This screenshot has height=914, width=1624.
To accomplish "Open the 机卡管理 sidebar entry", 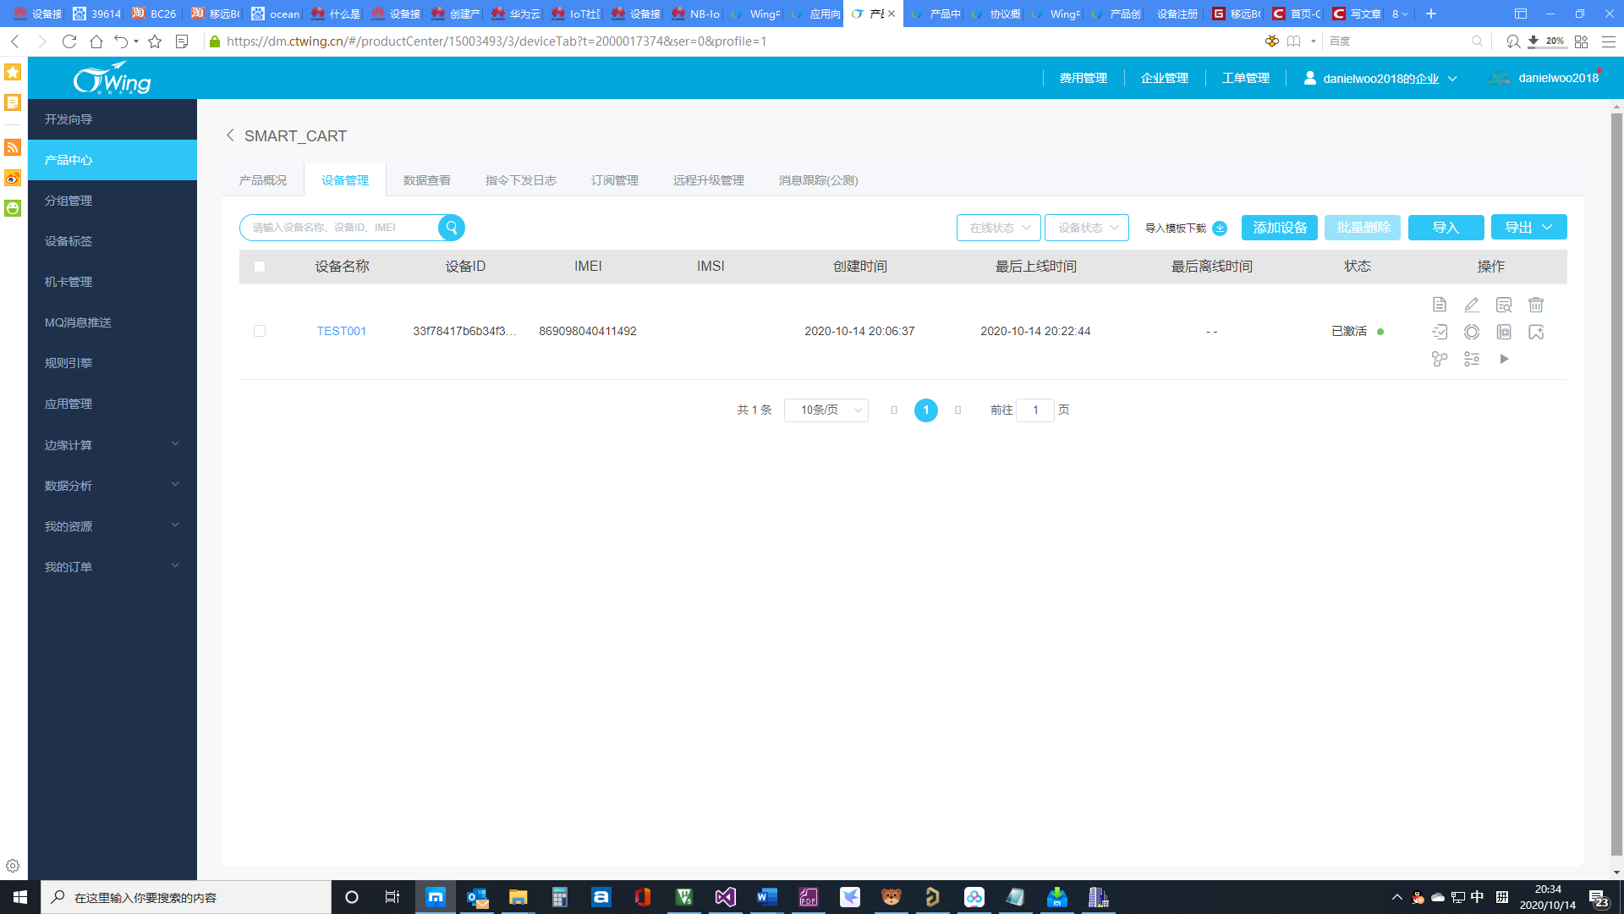I will (68, 282).
